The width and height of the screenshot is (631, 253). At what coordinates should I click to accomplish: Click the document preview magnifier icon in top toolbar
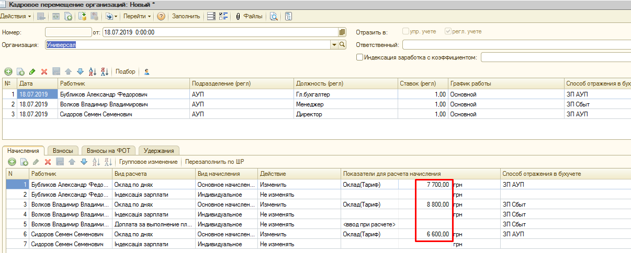(274, 16)
